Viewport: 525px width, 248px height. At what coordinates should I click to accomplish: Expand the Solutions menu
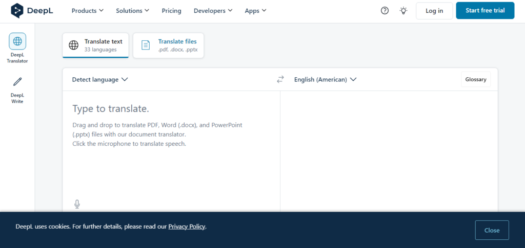133,11
